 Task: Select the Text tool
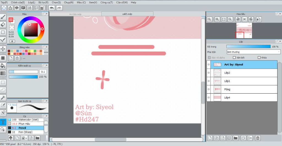pyautogui.click(x=3, y=122)
